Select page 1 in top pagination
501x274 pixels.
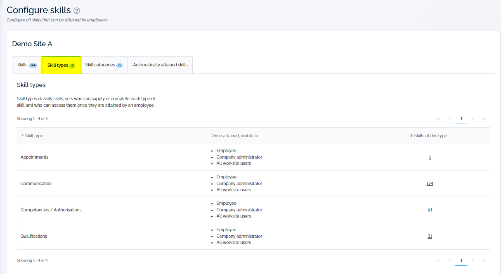461,119
